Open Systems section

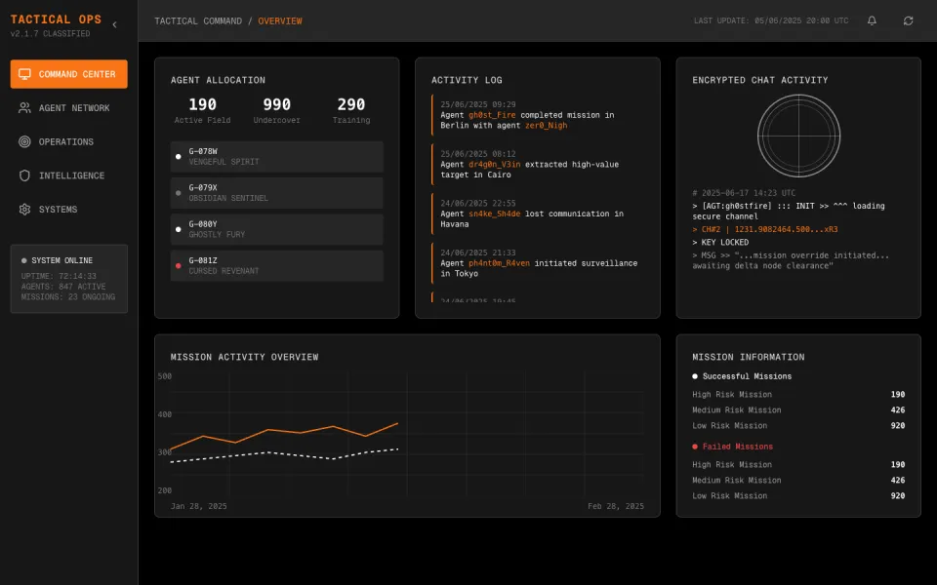[68, 210]
